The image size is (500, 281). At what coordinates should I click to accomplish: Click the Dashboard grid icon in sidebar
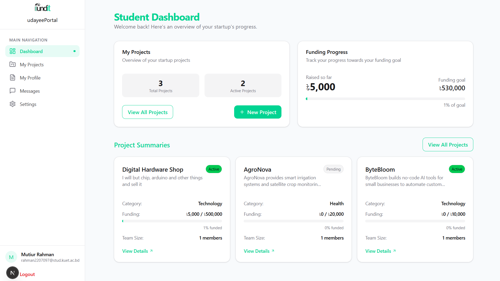click(x=12, y=51)
